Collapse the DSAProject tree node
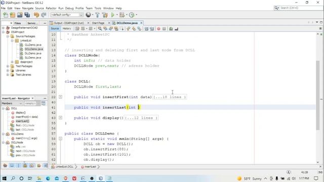 click(4, 32)
